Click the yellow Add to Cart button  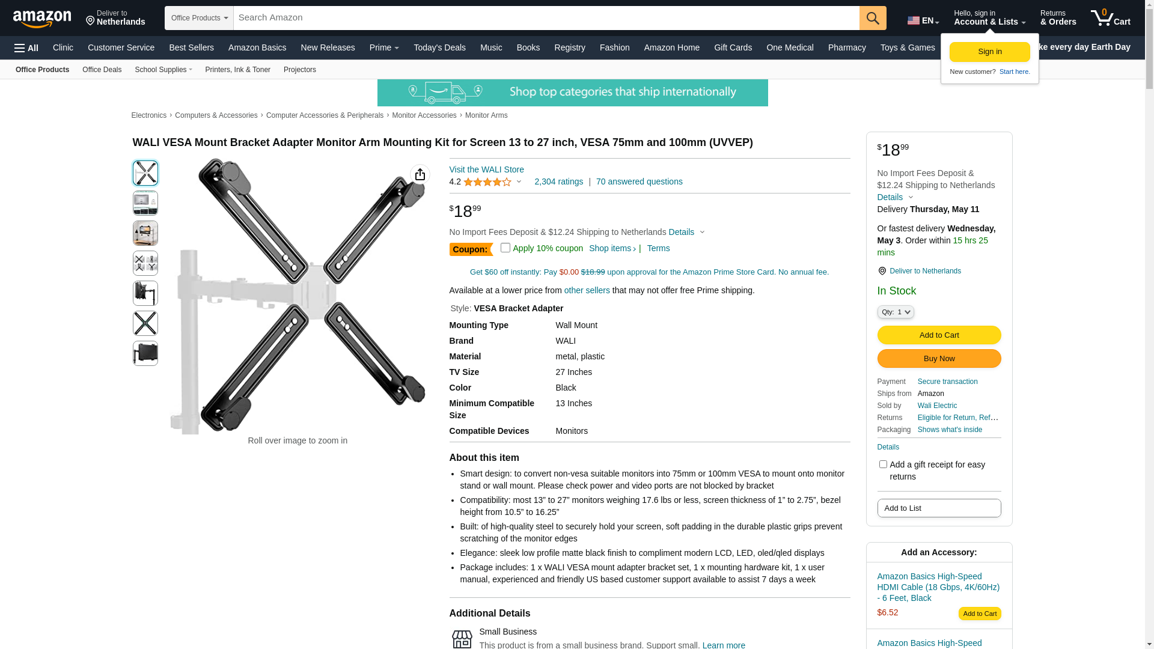[939, 335]
